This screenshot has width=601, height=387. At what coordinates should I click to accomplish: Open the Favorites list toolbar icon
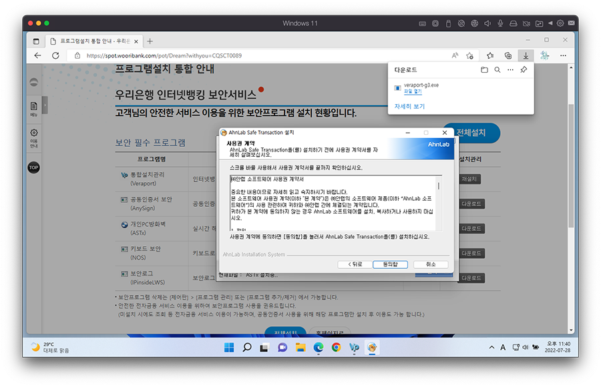click(x=490, y=55)
